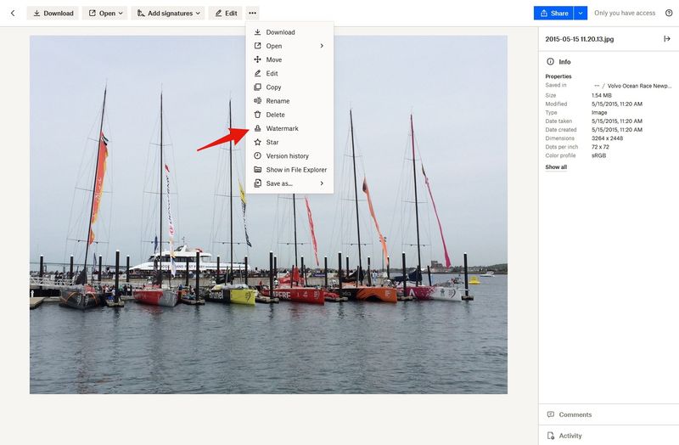Click the help question mark icon
The width and height of the screenshot is (679, 445).
click(x=668, y=14)
